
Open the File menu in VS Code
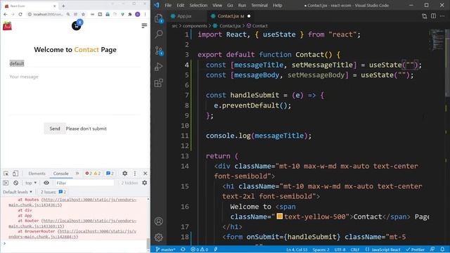point(168,5)
